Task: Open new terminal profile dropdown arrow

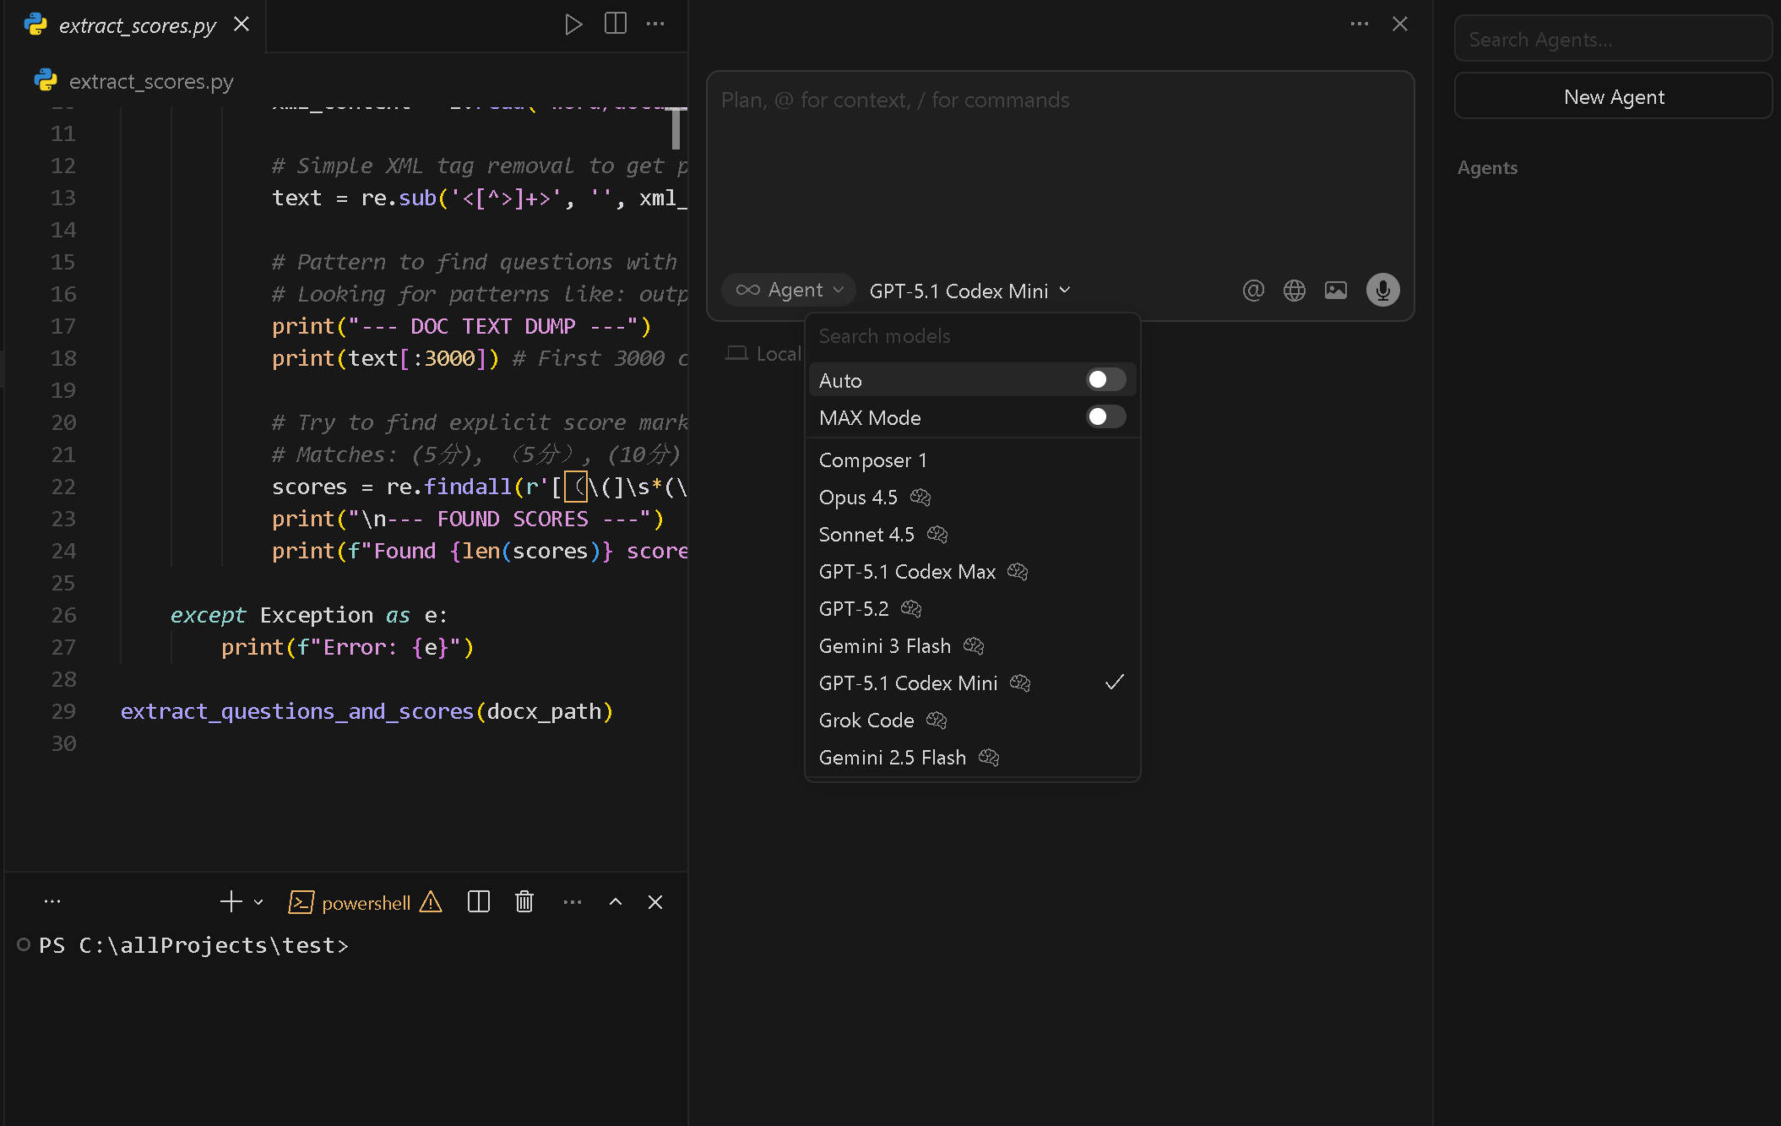Action: tap(258, 902)
